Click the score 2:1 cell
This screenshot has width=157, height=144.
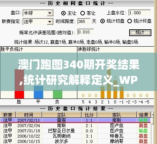click(89, 126)
